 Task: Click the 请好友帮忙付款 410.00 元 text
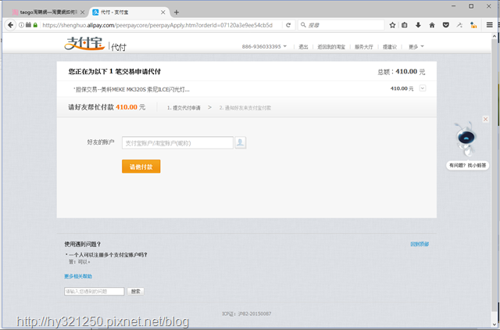point(107,107)
